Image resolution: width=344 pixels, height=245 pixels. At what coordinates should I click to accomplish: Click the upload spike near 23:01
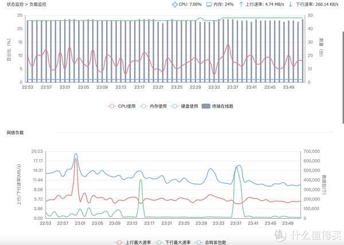click(x=75, y=159)
